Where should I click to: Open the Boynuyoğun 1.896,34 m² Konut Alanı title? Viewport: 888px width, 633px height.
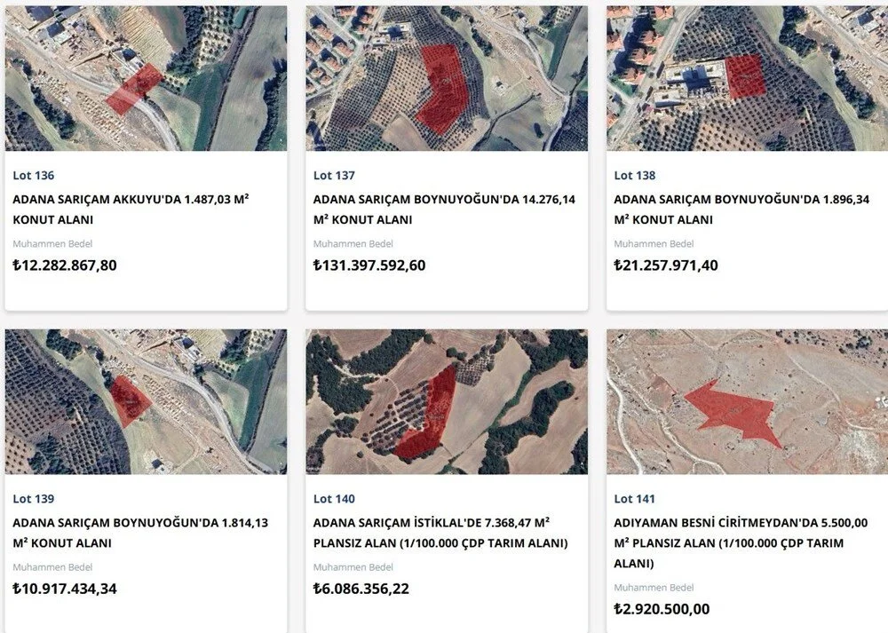[741, 210]
